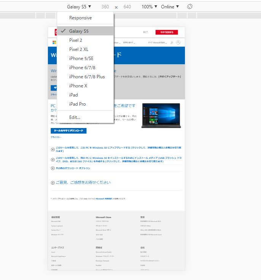The height and width of the screenshot is (280, 261).
Task: Expand the ご意見、ご感想をお寄せください section
Action: [x=81, y=182]
